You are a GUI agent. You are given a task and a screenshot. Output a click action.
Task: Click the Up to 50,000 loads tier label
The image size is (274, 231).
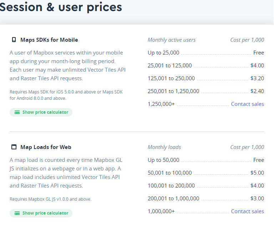click(163, 160)
